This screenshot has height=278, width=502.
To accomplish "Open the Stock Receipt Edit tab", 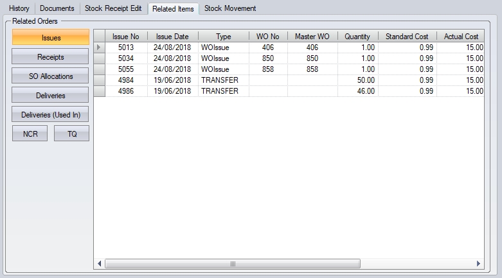I will coord(113,8).
